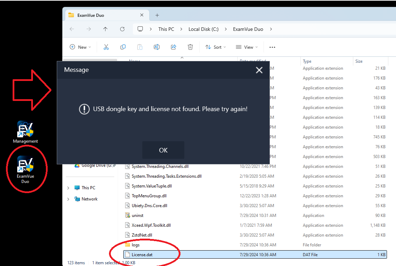Screen dimensions: 396x266
Task: Select the ExamVue Duo tab
Action: pyautogui.click(x=107, y=15)
